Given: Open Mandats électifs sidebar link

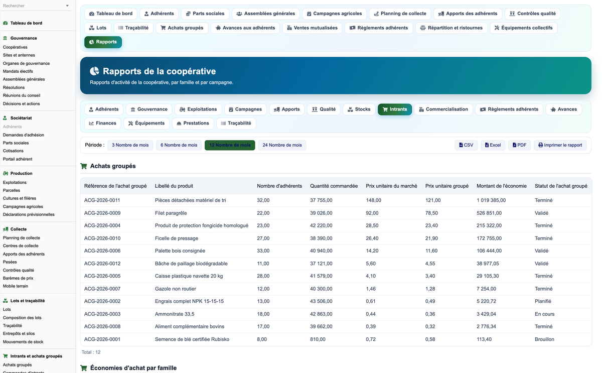Looking at the screenshot, I should pos(18,71).
